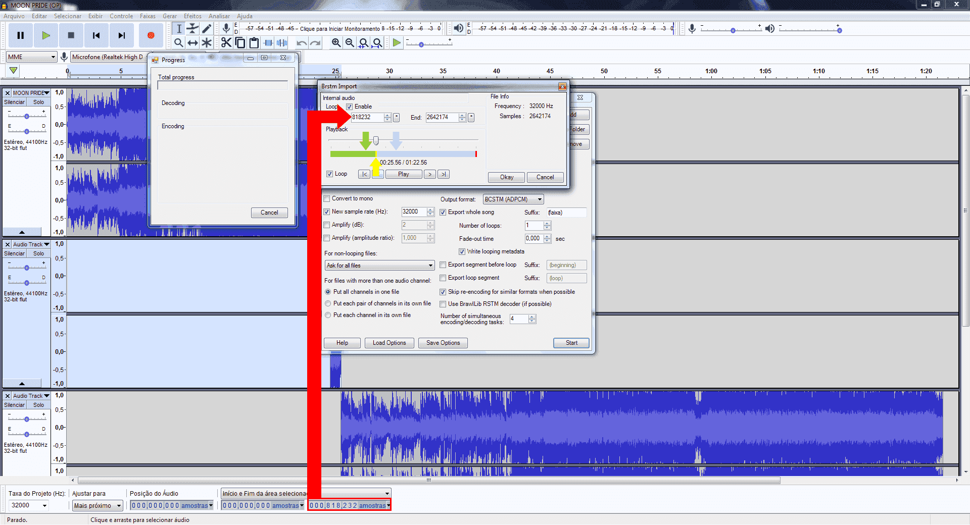Click the Undo arrow icon
The height and width of the screenshot is (525, 970).
click(x=302, y=43)
